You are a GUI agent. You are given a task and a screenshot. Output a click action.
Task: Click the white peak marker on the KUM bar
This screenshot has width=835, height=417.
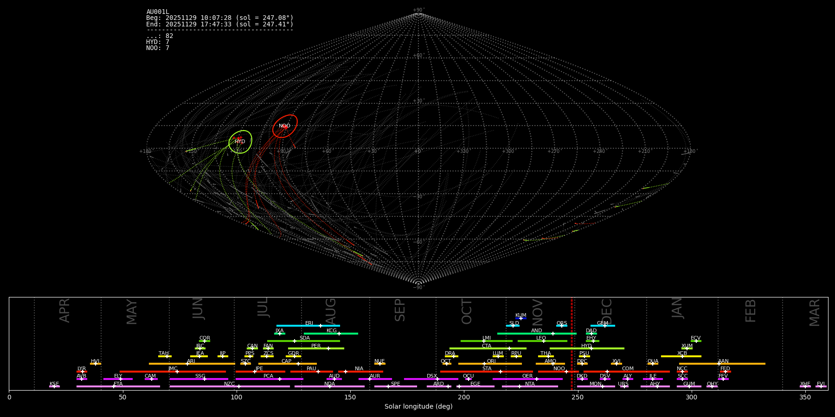coord(521,318)
